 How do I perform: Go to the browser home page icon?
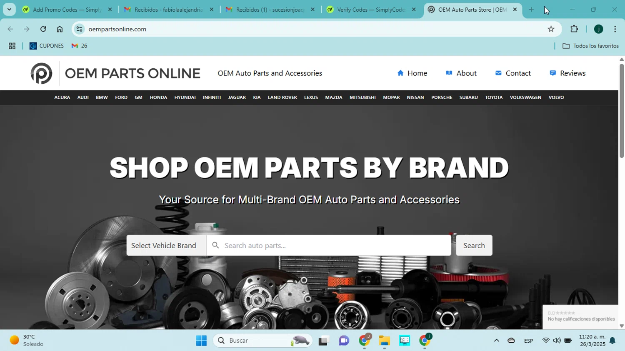click(60, 29)
